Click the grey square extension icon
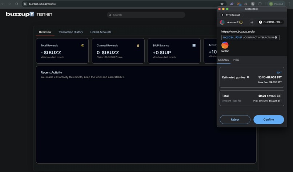Screen dimensions: 293x172 click(x=253, y=4)
